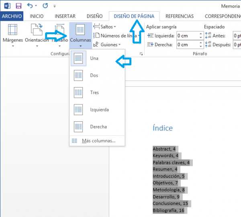Image resolution: width=241 pixels, height=217 pixels.
Task: Open the Orientación menu
Action: pyautogui.click(x=37, y=35)
